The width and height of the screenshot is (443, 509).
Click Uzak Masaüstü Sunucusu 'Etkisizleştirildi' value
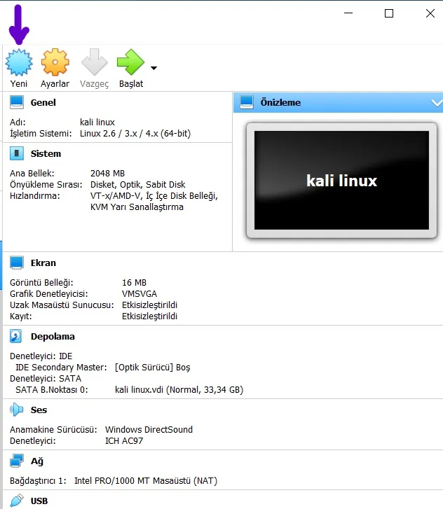click(x=149, y=305)
